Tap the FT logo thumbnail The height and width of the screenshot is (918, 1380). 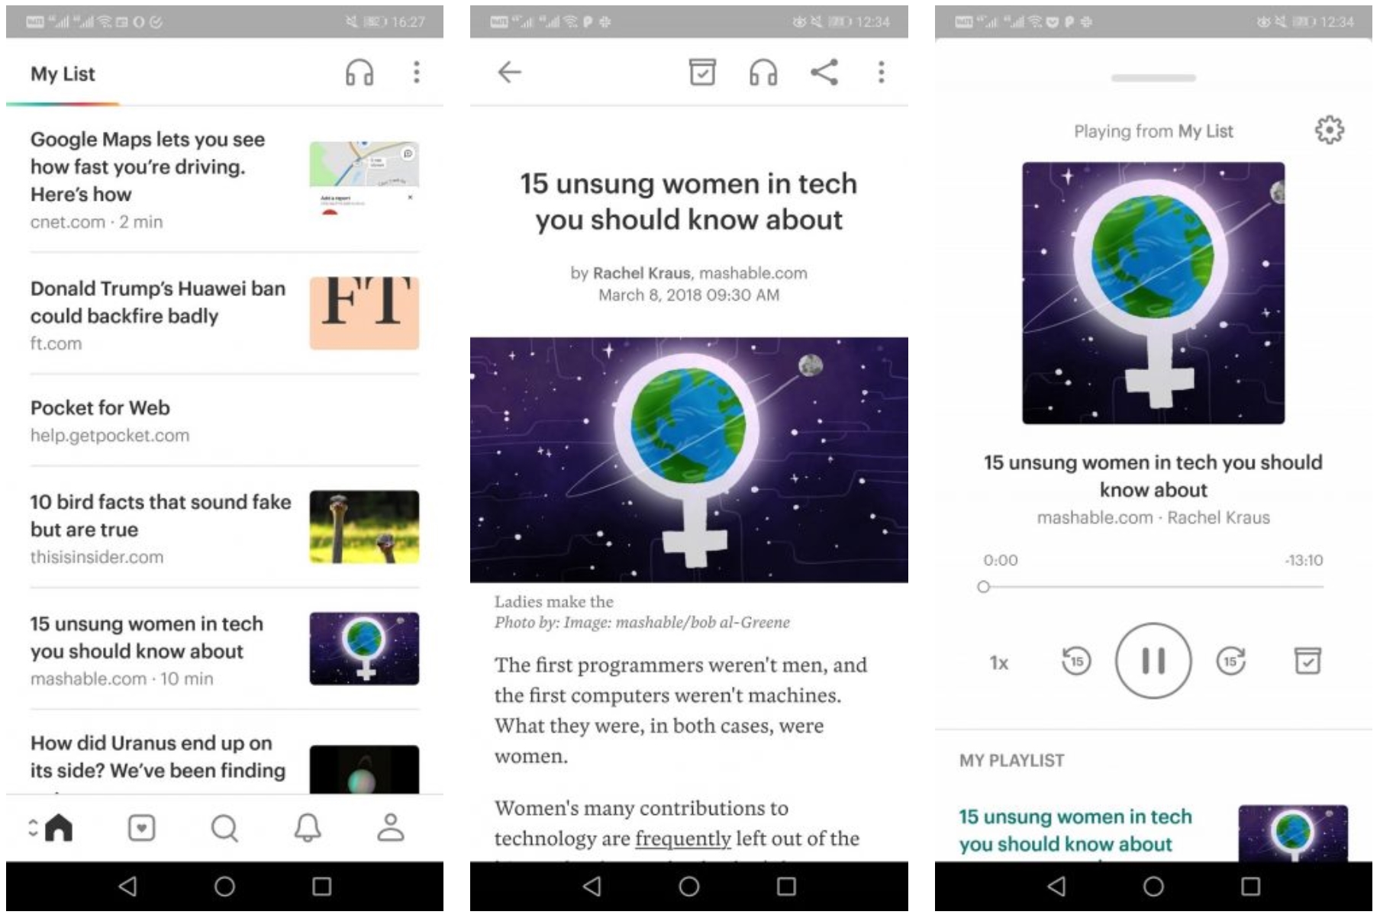[364, 314]
